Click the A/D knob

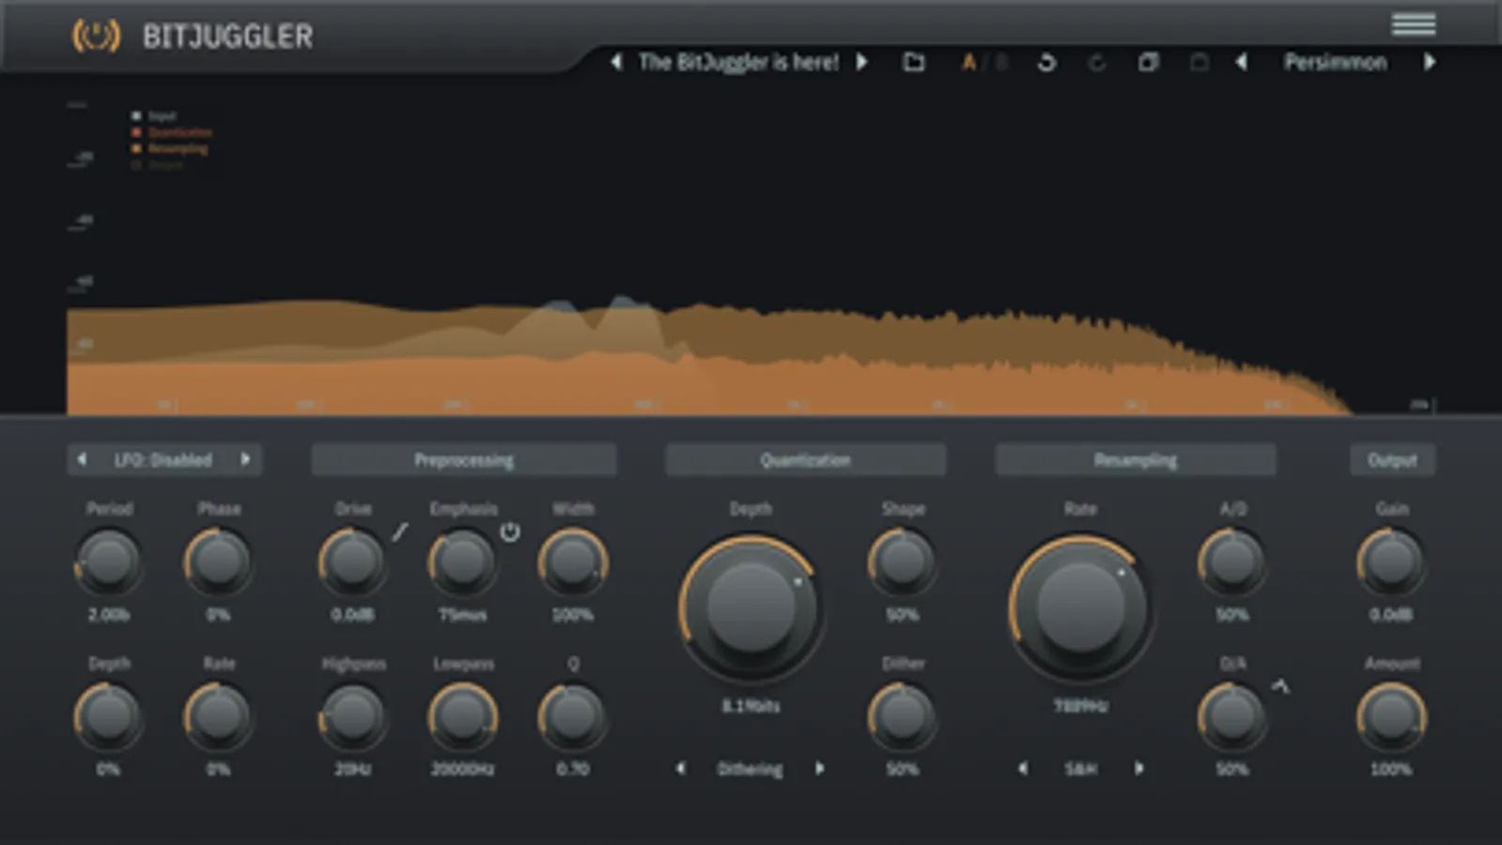[x=1232, y=561]
